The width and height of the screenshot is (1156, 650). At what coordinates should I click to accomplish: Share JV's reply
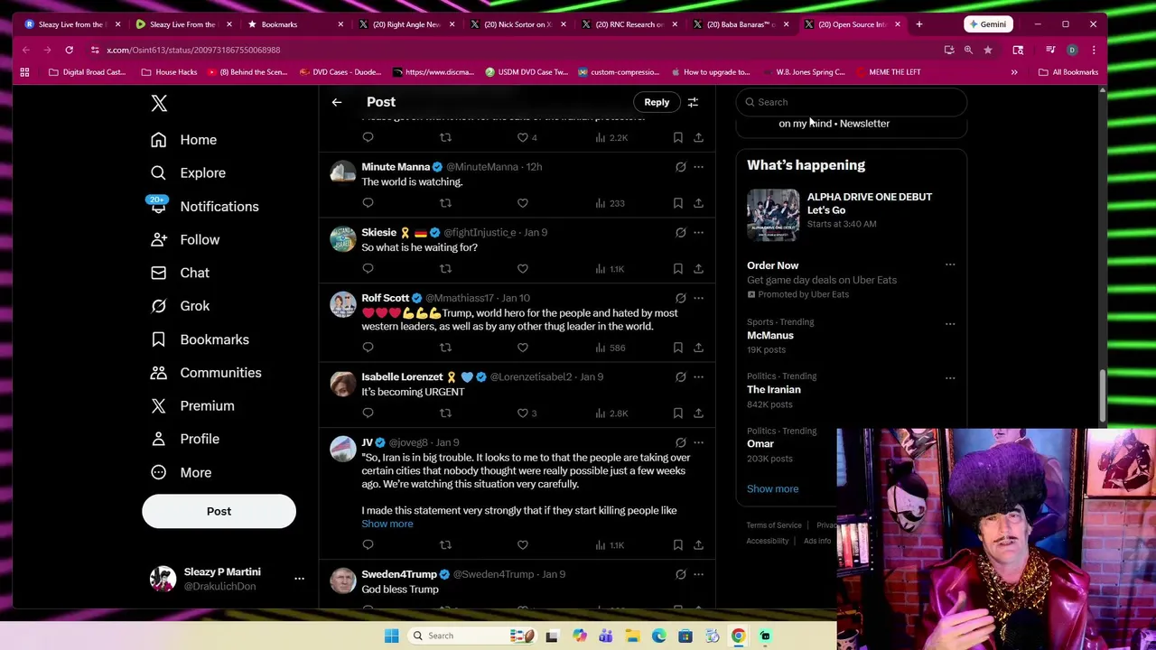tap(698, 545)
